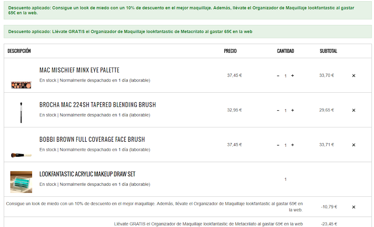The width and height of the screenshot is (374, 227).
Task: Click quantity value of Brocha MAC 224SH brush
Action: click(285, 111)
